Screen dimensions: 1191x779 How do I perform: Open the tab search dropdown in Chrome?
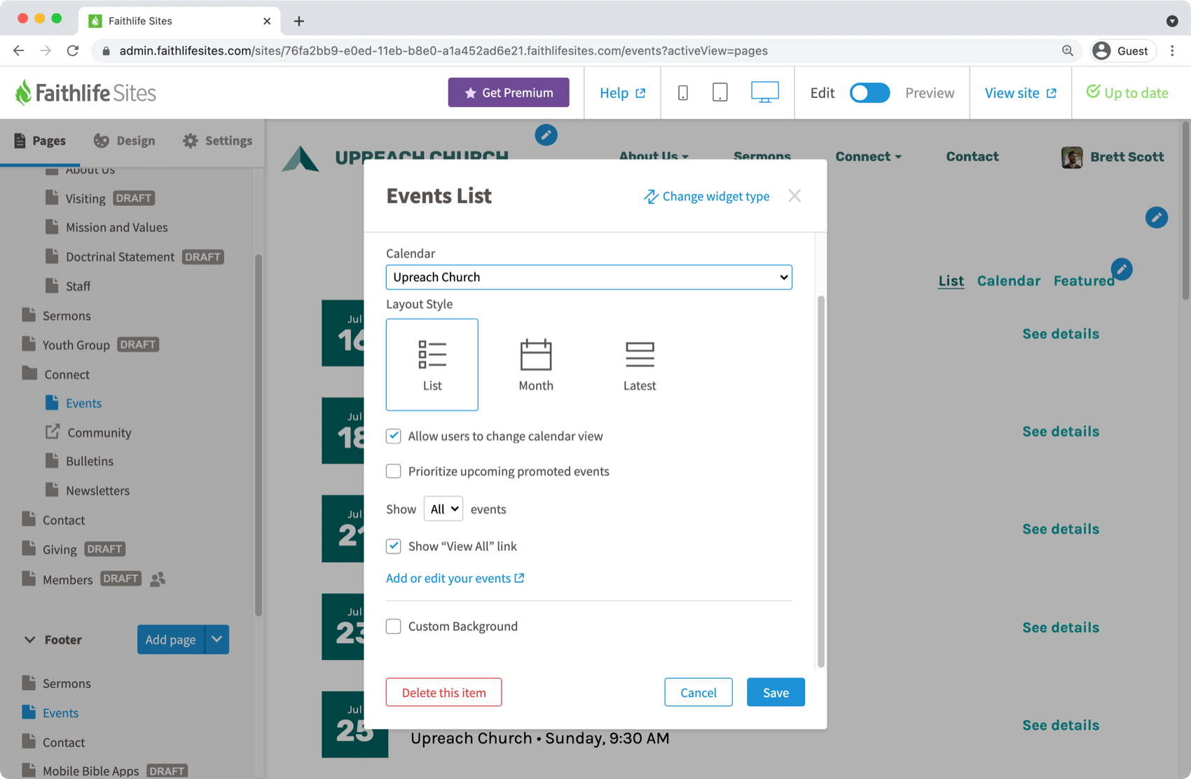coord(1172,21)
